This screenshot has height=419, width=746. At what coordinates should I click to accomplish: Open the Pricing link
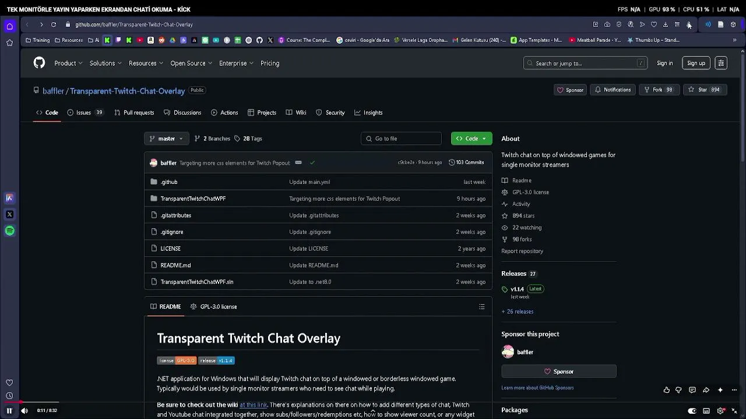coord(270,63)
